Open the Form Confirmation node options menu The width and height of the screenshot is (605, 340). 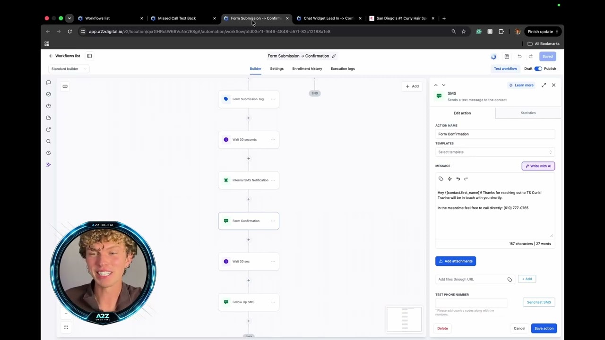point(273,221)
